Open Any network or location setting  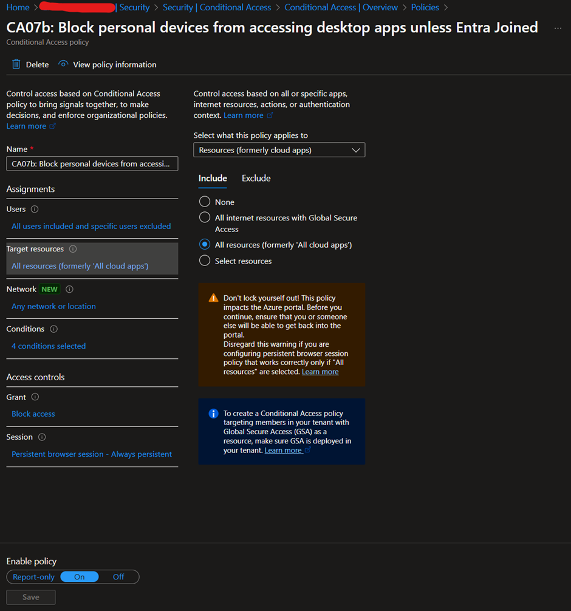[x=54, y=306]
